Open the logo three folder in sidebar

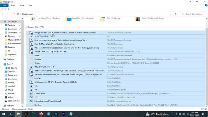click(x=12, y=55)
